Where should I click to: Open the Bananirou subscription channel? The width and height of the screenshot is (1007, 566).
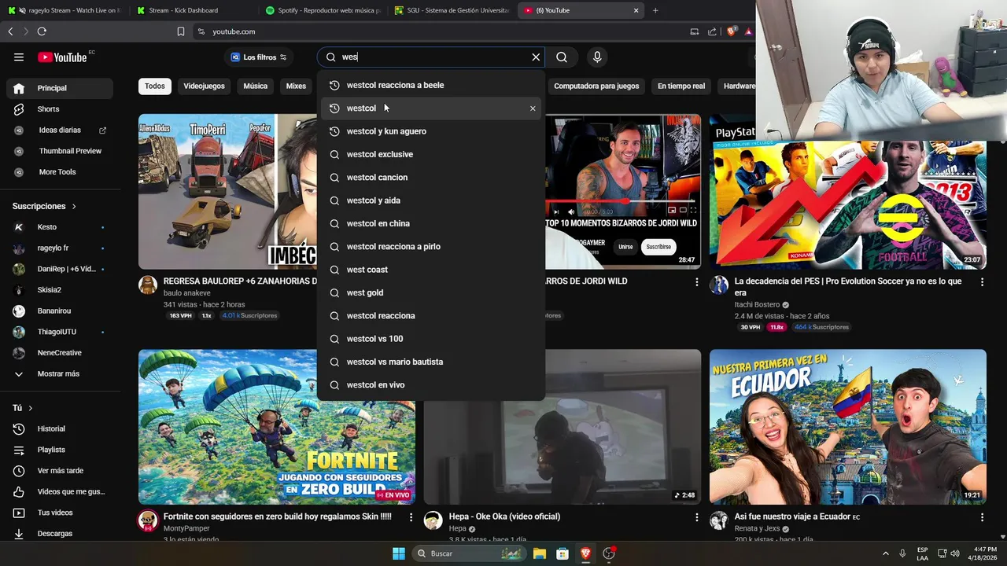click(60, 311)
